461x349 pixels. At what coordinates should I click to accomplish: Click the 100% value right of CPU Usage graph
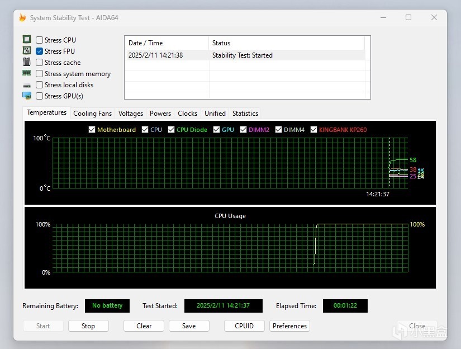(417, 224)
